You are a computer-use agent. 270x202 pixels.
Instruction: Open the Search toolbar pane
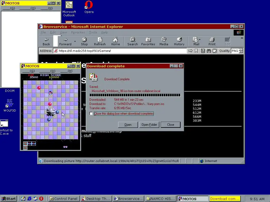(x=133, y=42)
